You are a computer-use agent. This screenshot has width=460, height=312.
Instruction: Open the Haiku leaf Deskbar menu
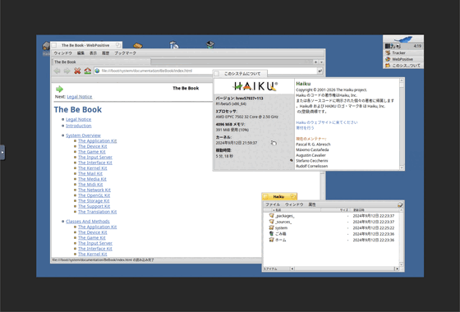coord(403,39)
